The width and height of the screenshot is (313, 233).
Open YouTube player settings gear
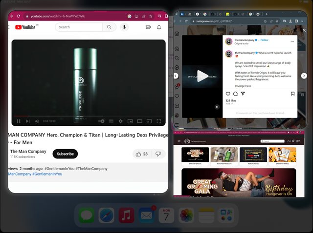tap(121, 121)
